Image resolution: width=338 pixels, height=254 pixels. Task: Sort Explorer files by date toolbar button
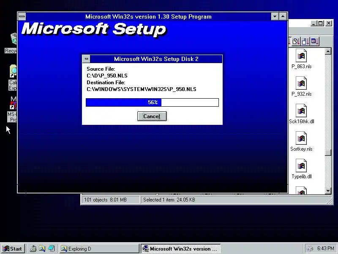pyautogui.click(x=314, y=41)
